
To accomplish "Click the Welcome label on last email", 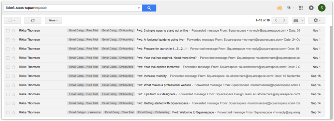I will (85, 112).
